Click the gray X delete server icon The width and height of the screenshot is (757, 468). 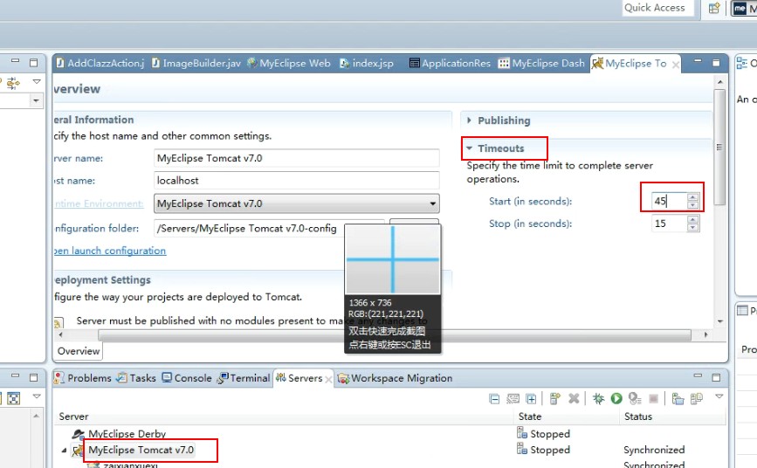pyautogui.click(x=574, y=399)
